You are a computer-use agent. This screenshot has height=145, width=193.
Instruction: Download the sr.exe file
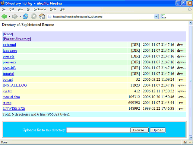click(x=7, y=103)
